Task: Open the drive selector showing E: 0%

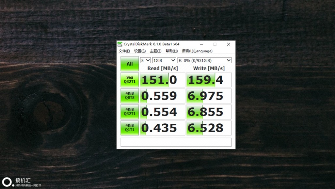Action: (204, 60)
